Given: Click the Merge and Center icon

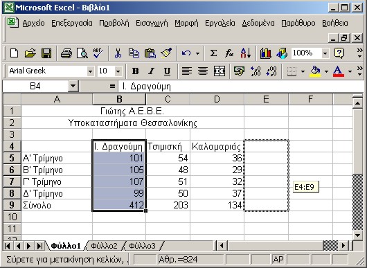Looking at the screenshot, I should [220, 71].
